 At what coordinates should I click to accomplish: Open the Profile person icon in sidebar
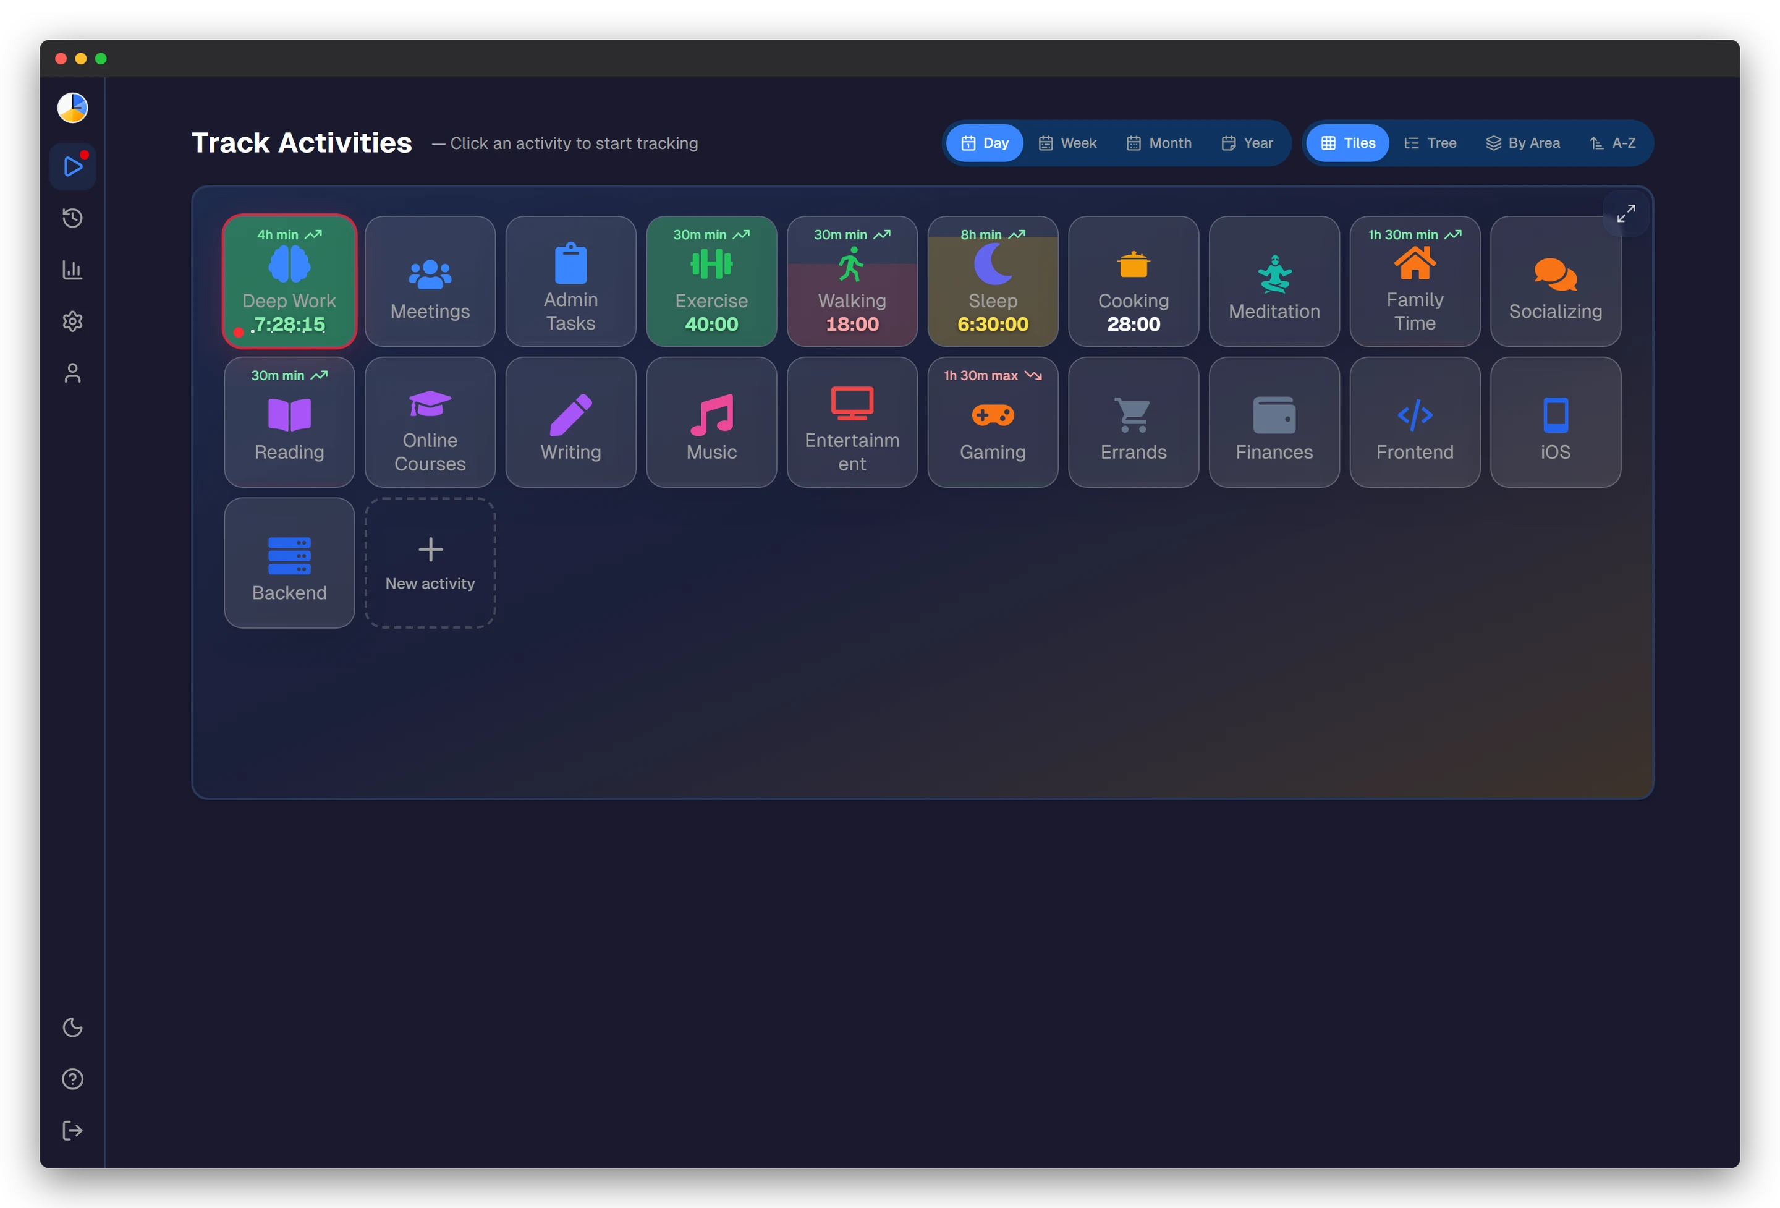coord(73,373)
